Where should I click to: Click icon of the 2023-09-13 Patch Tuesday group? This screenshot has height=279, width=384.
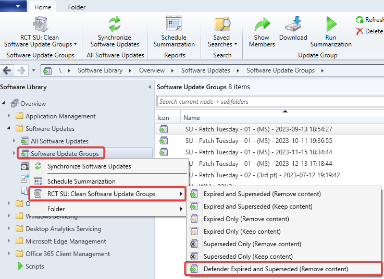(164, 129)
